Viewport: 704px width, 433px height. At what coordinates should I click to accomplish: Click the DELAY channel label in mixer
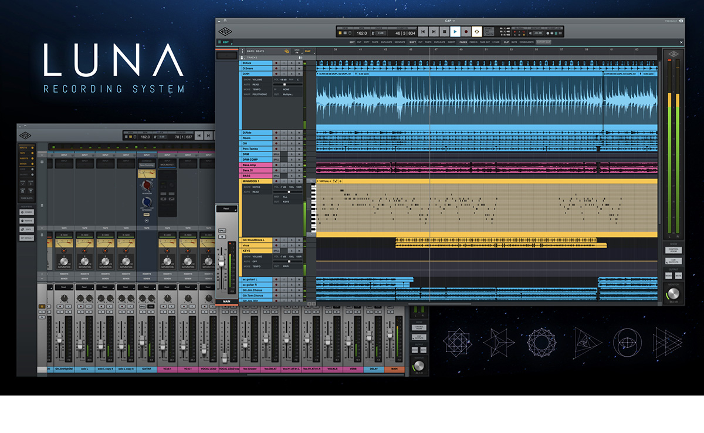pos(374,369)
